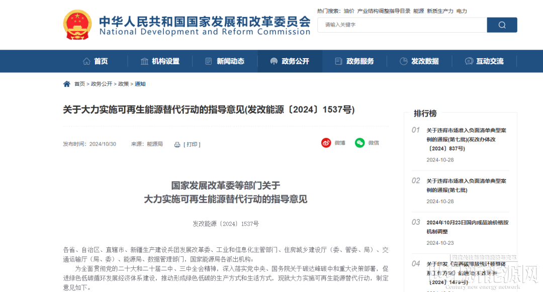
Task: Click the 排行榜 heading
Action: point(425,113)
